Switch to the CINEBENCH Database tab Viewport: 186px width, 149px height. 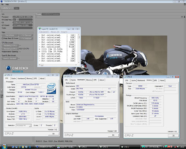[51, 14]
